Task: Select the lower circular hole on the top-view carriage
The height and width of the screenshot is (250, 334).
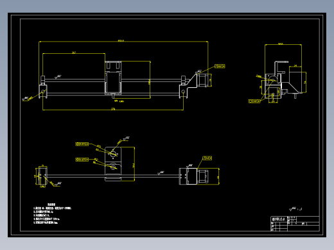Action: point(113,167)
